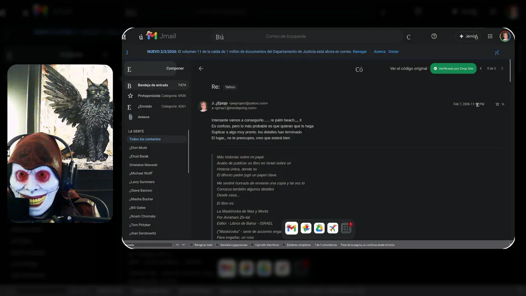Open dock app grid with notification badge

346,228
